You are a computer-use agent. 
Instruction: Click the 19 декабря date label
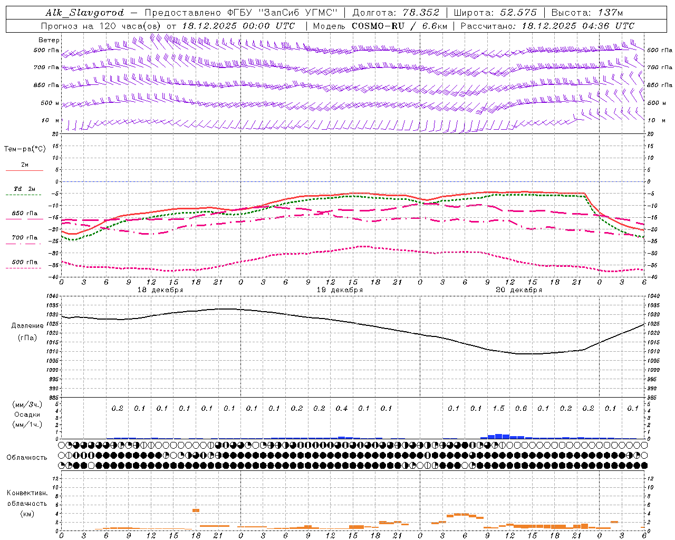coord(340,290)
